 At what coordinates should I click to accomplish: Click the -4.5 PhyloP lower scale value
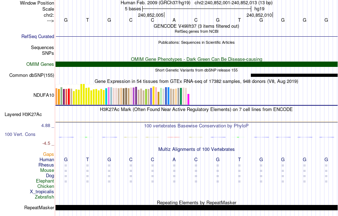(46, 143)
